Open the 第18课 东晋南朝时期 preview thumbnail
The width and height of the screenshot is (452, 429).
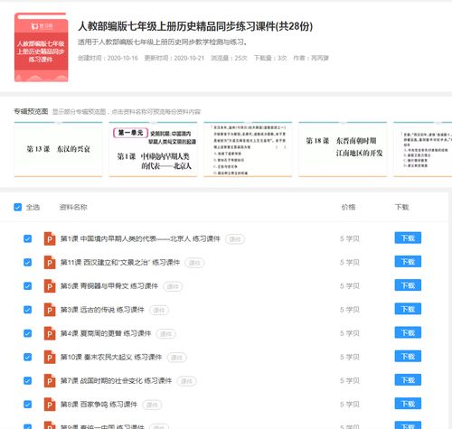coord(343,149)
